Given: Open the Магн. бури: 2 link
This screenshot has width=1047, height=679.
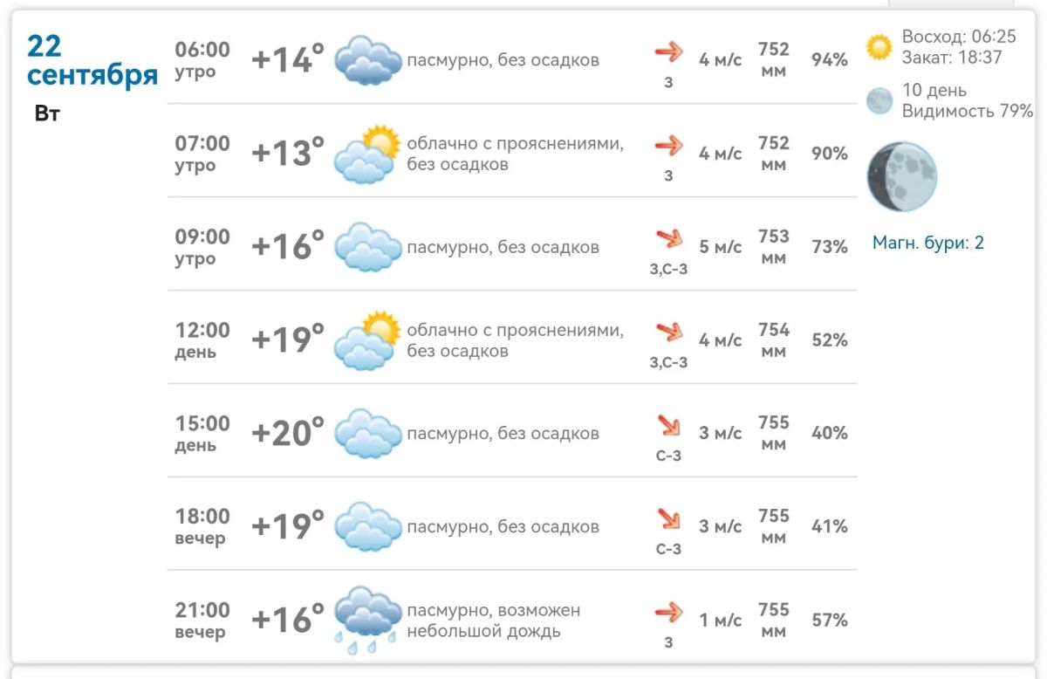Looking at the screenshot, I should click(x=928, y=243).
